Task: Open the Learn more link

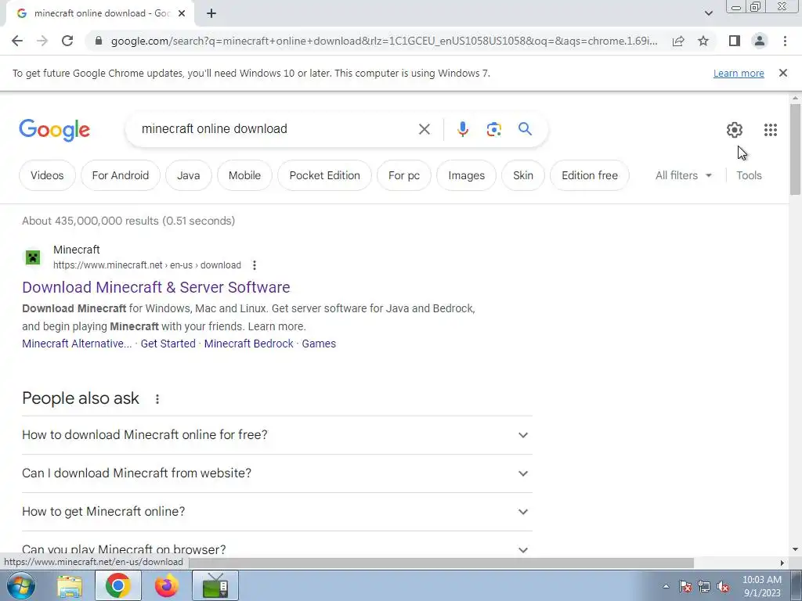Action: (x=739, y=73)
